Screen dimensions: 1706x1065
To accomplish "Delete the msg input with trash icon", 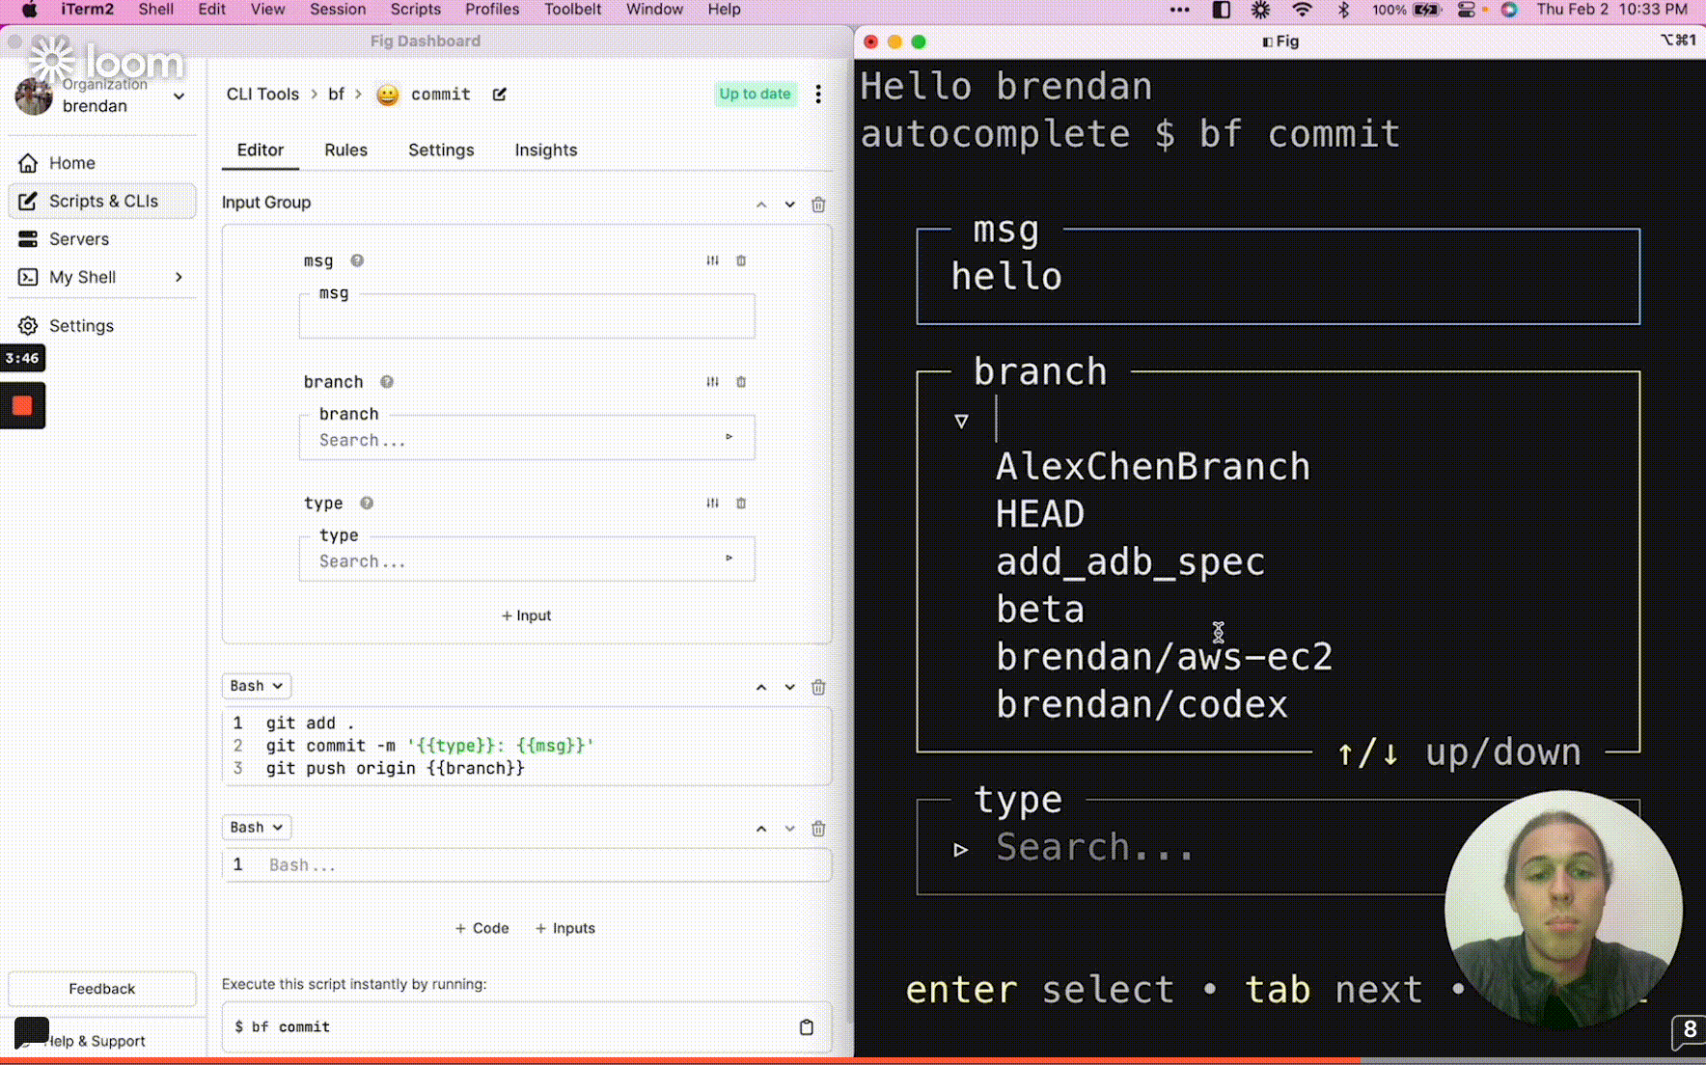I will pos(741,260).
